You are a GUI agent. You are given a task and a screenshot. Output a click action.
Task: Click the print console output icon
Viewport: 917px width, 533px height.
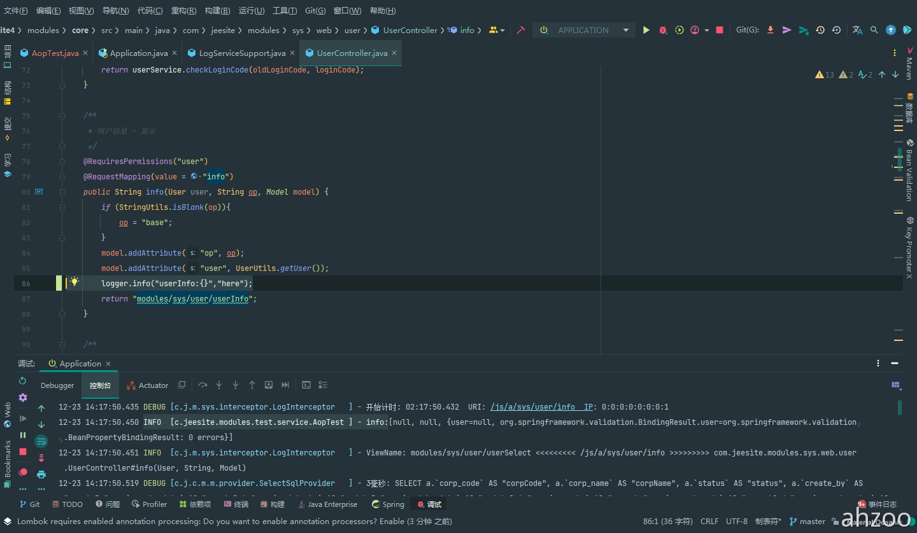pyautogui.click(x=41, y=474)
